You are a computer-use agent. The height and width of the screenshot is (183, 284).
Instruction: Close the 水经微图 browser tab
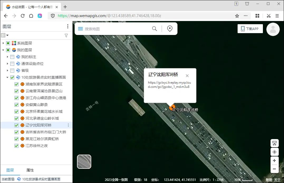[57, 7]
